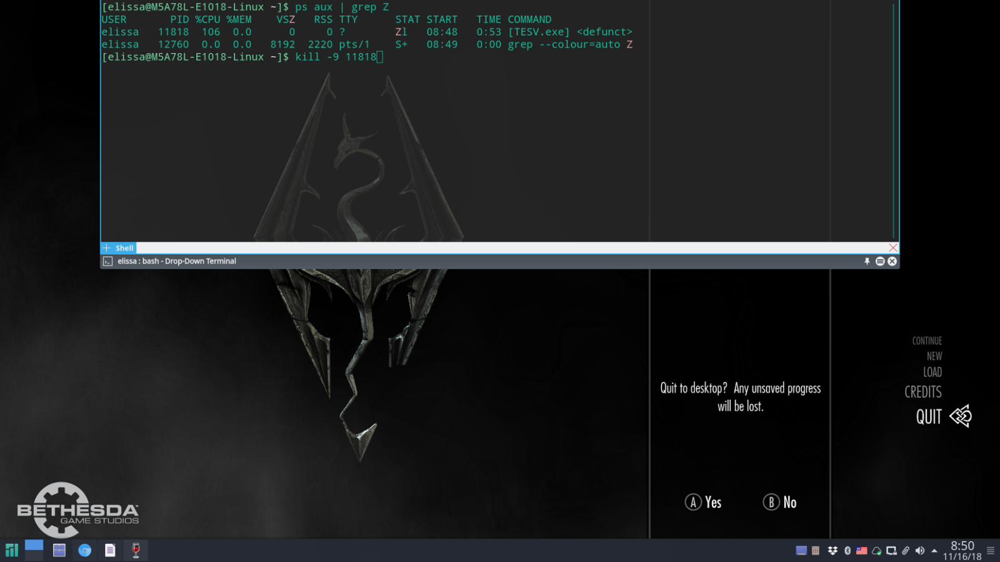The image size is (1000, 562).
Task: Open the display and screen lock tray icon
Action: 891,551
